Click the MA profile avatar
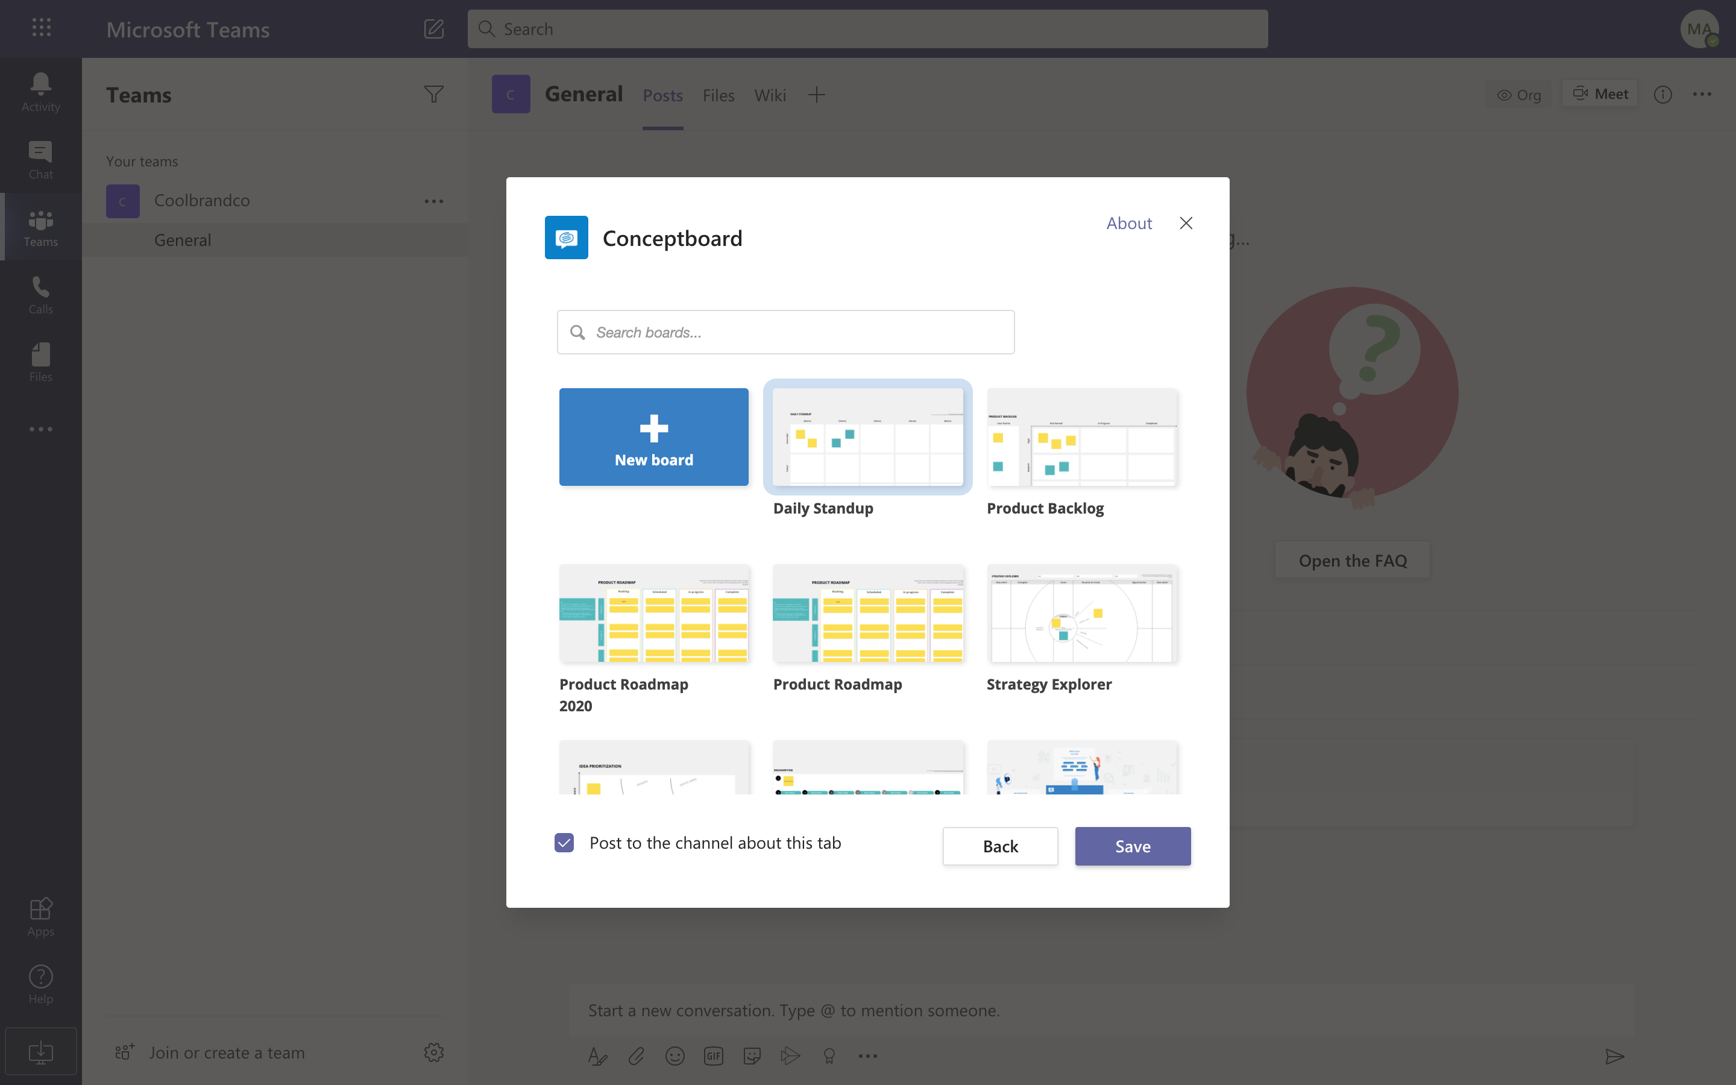 (x=1699, y=29)
